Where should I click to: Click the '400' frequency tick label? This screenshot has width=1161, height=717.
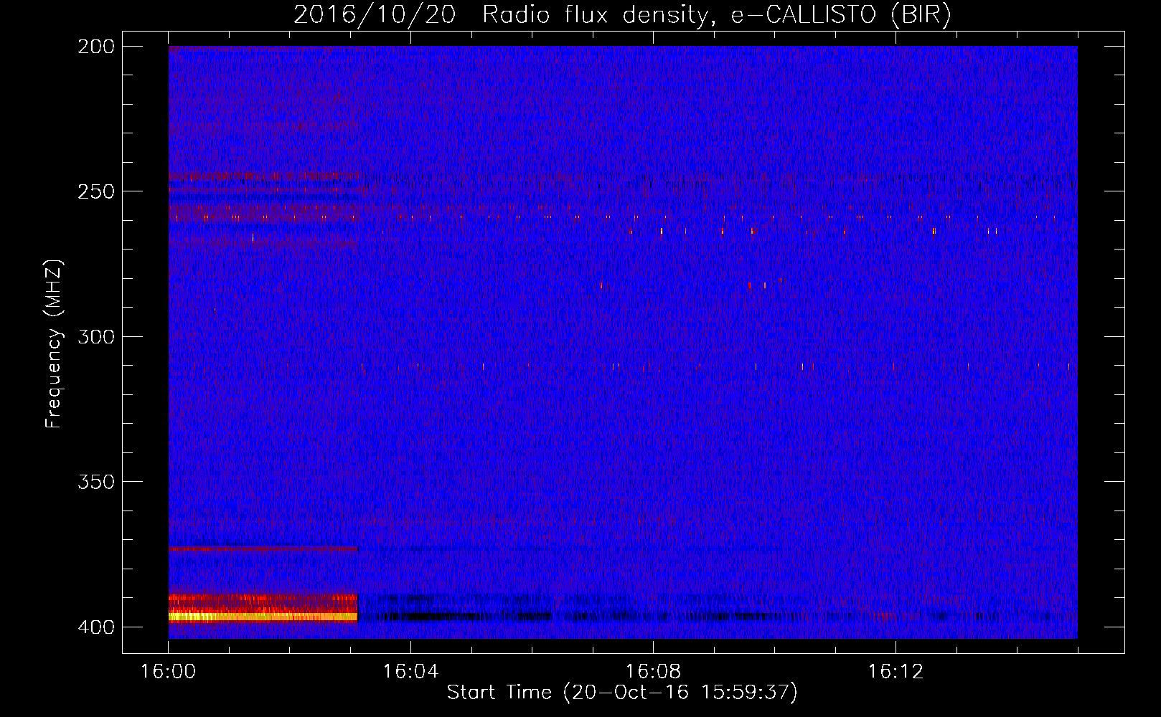pyautogui.click(x=95, y=627)
